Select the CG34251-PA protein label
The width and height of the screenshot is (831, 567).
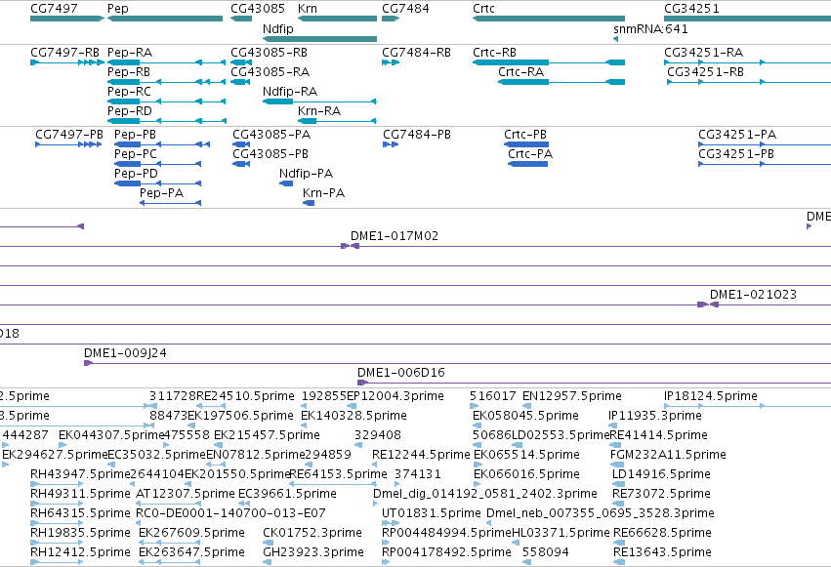(737, 135)
